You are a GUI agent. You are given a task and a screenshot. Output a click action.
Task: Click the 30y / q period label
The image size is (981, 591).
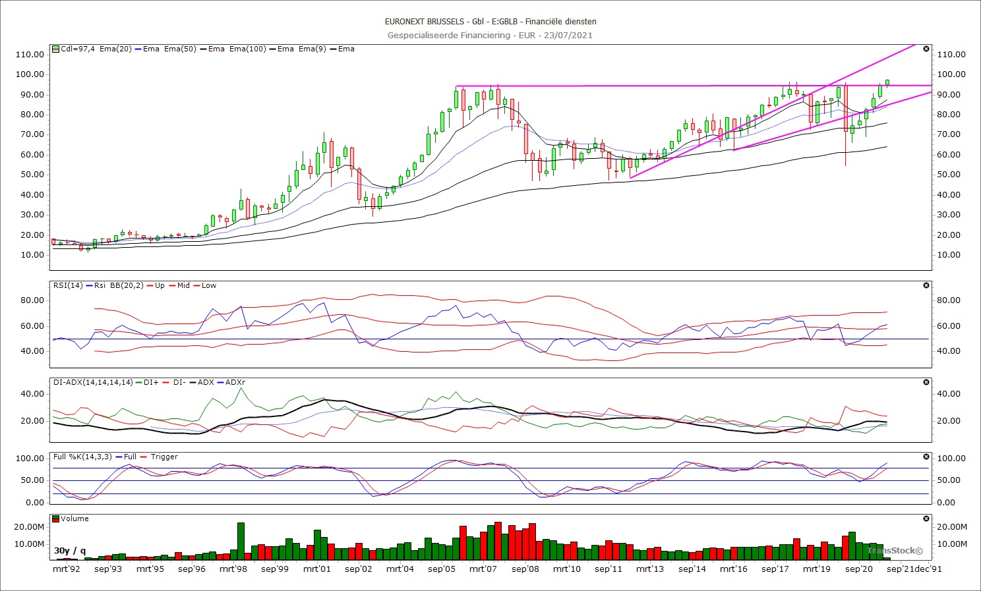coord(70,551)
